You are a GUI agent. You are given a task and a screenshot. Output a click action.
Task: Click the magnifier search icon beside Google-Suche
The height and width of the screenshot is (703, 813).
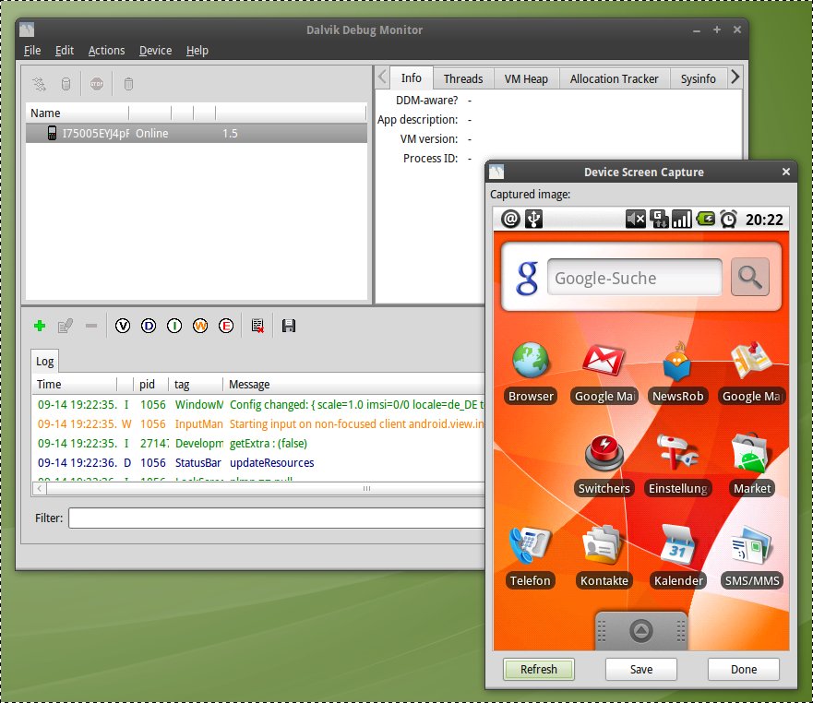[x=750, y=277]
